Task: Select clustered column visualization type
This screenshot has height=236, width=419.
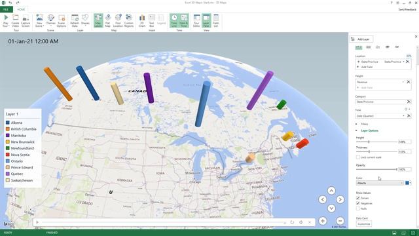Action: tap(368, 47)
